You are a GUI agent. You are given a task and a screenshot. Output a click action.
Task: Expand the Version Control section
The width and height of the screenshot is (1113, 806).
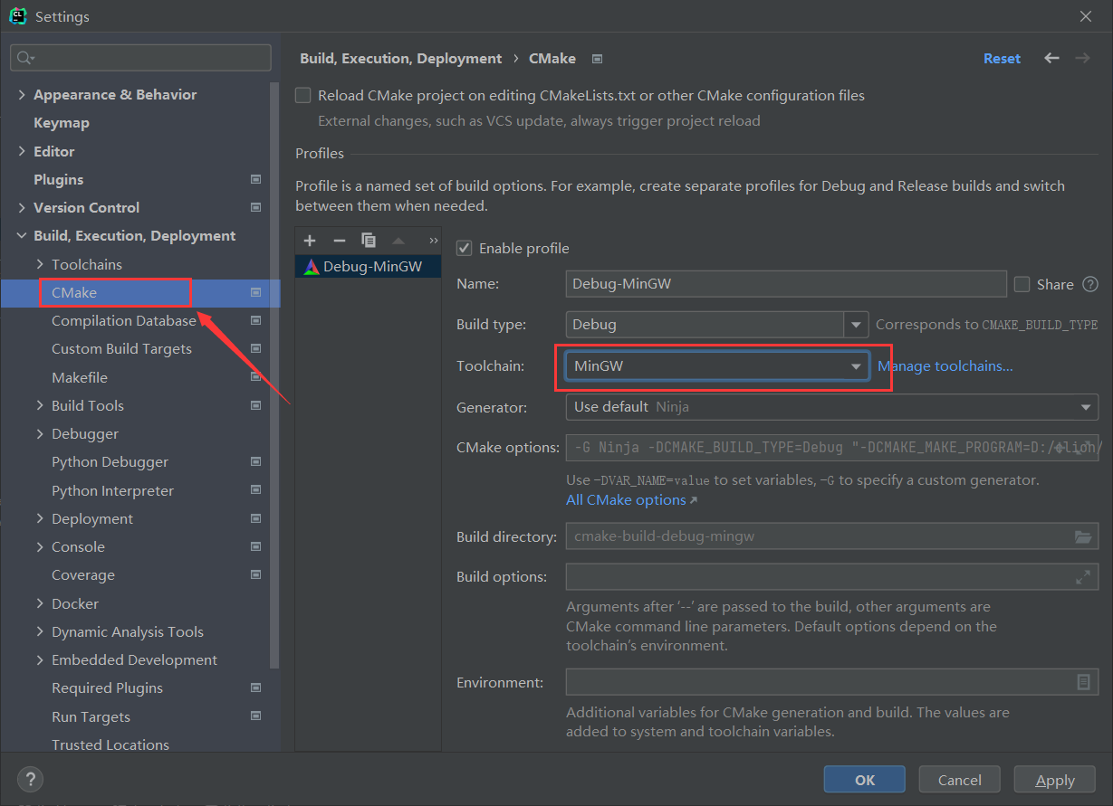pyautogui.click(x=22, y=207)
